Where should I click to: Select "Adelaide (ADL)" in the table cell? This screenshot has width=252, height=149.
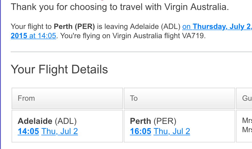47,121
